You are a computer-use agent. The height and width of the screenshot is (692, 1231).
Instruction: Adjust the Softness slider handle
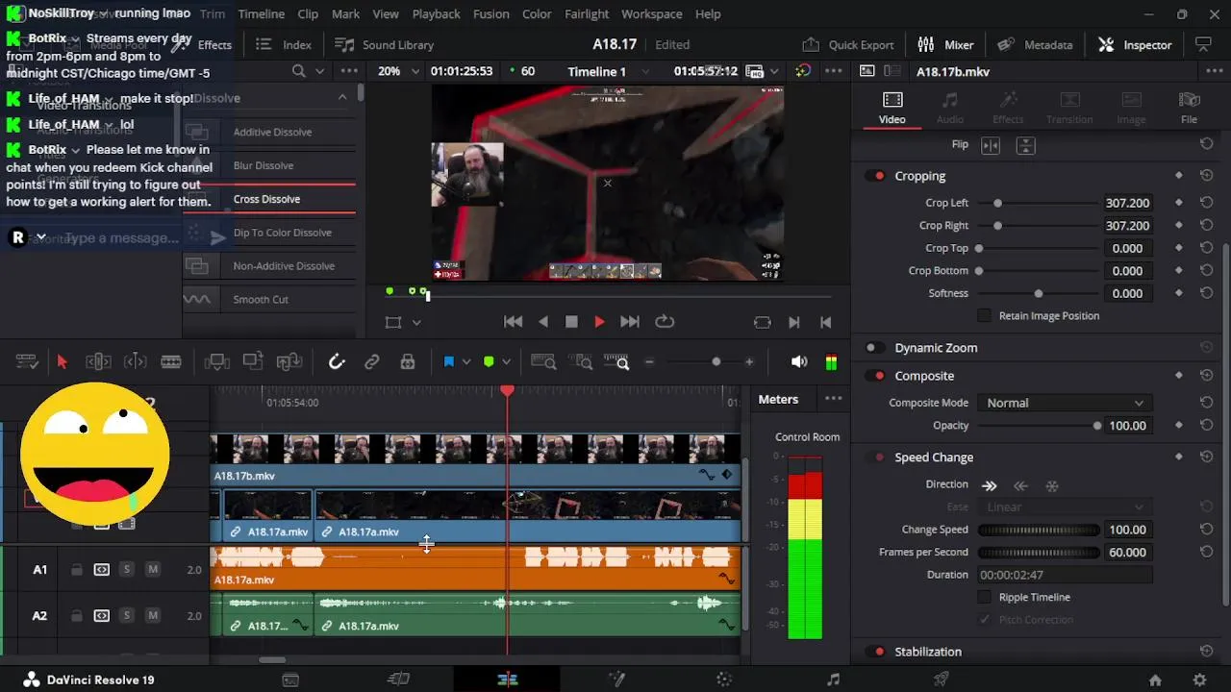1038,294
